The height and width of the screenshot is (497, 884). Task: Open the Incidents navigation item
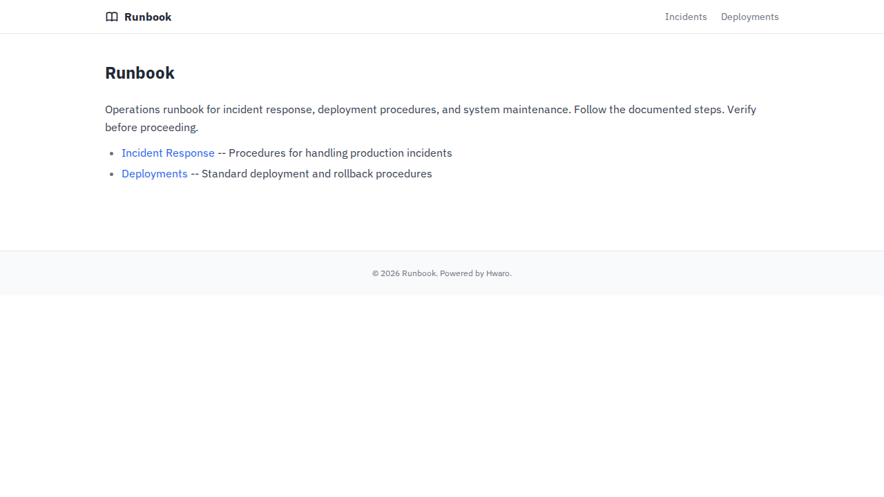(x=685, y=17)
